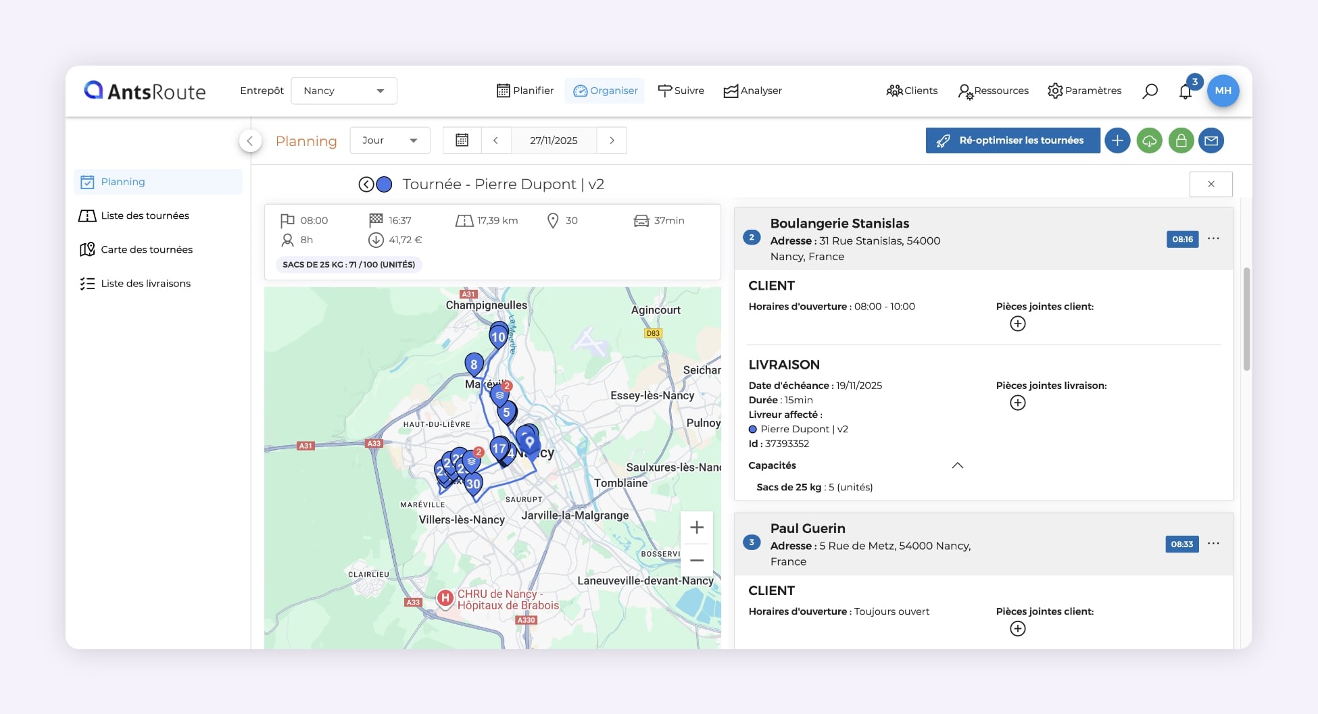Click the MH profile avatar
This screenshot has width=1318, height=714.
point(1223,91)
